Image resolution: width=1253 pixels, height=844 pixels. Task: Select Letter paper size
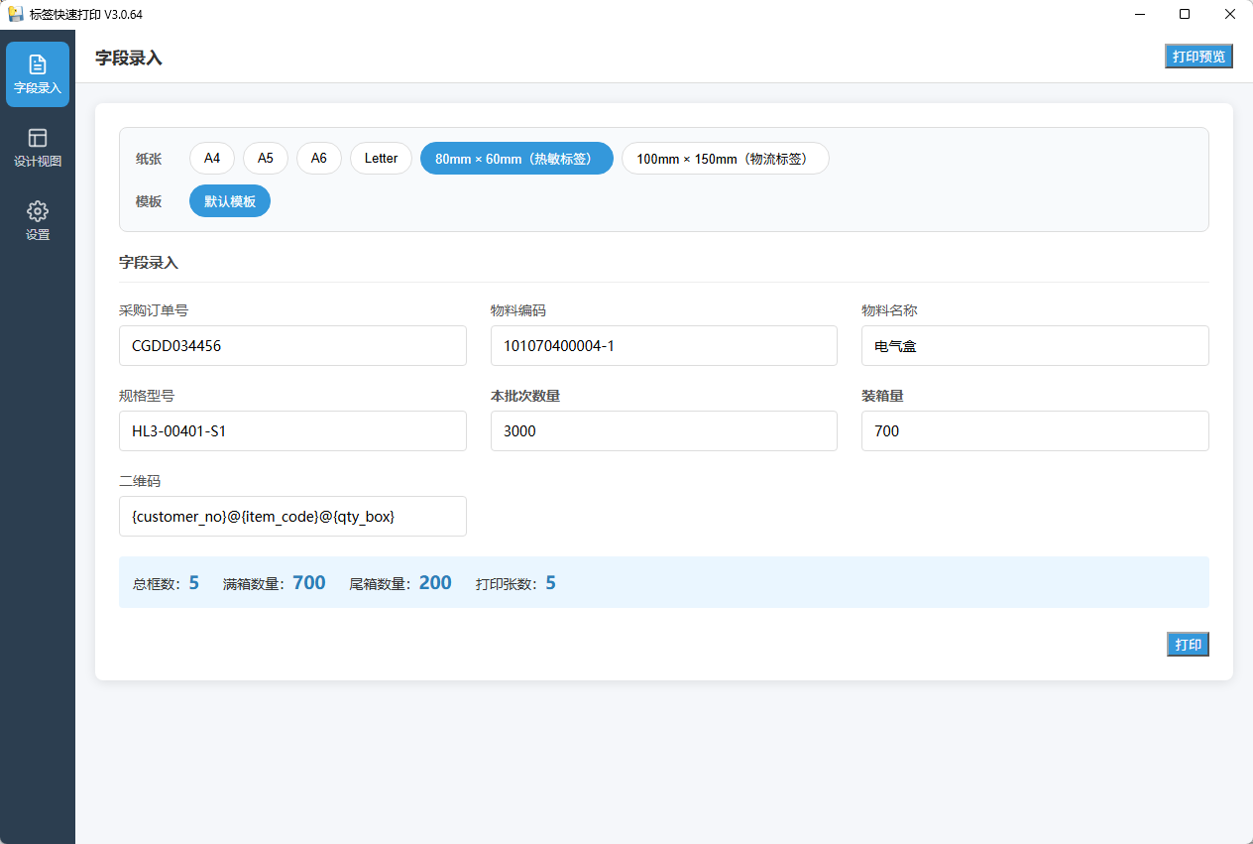pos(381,159)
